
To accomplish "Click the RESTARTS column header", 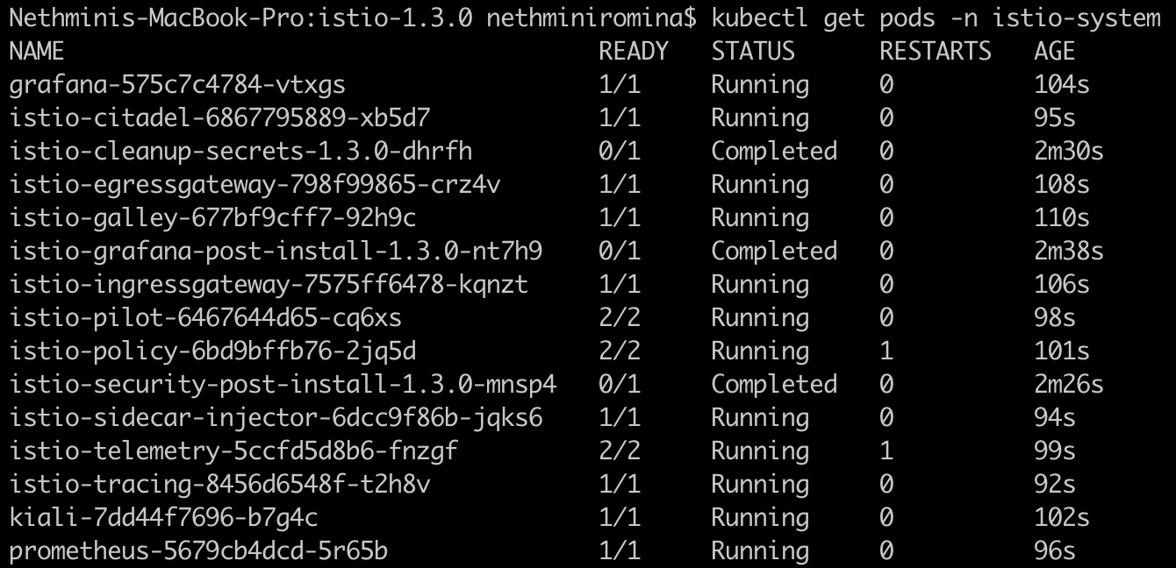I will coord(936,52).
